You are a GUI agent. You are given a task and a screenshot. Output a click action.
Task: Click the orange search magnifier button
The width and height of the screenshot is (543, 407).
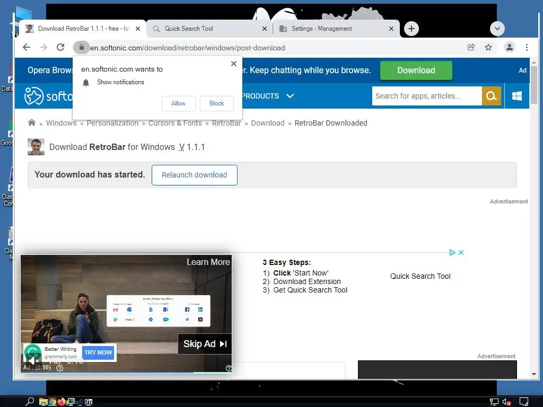coord(492,96)
